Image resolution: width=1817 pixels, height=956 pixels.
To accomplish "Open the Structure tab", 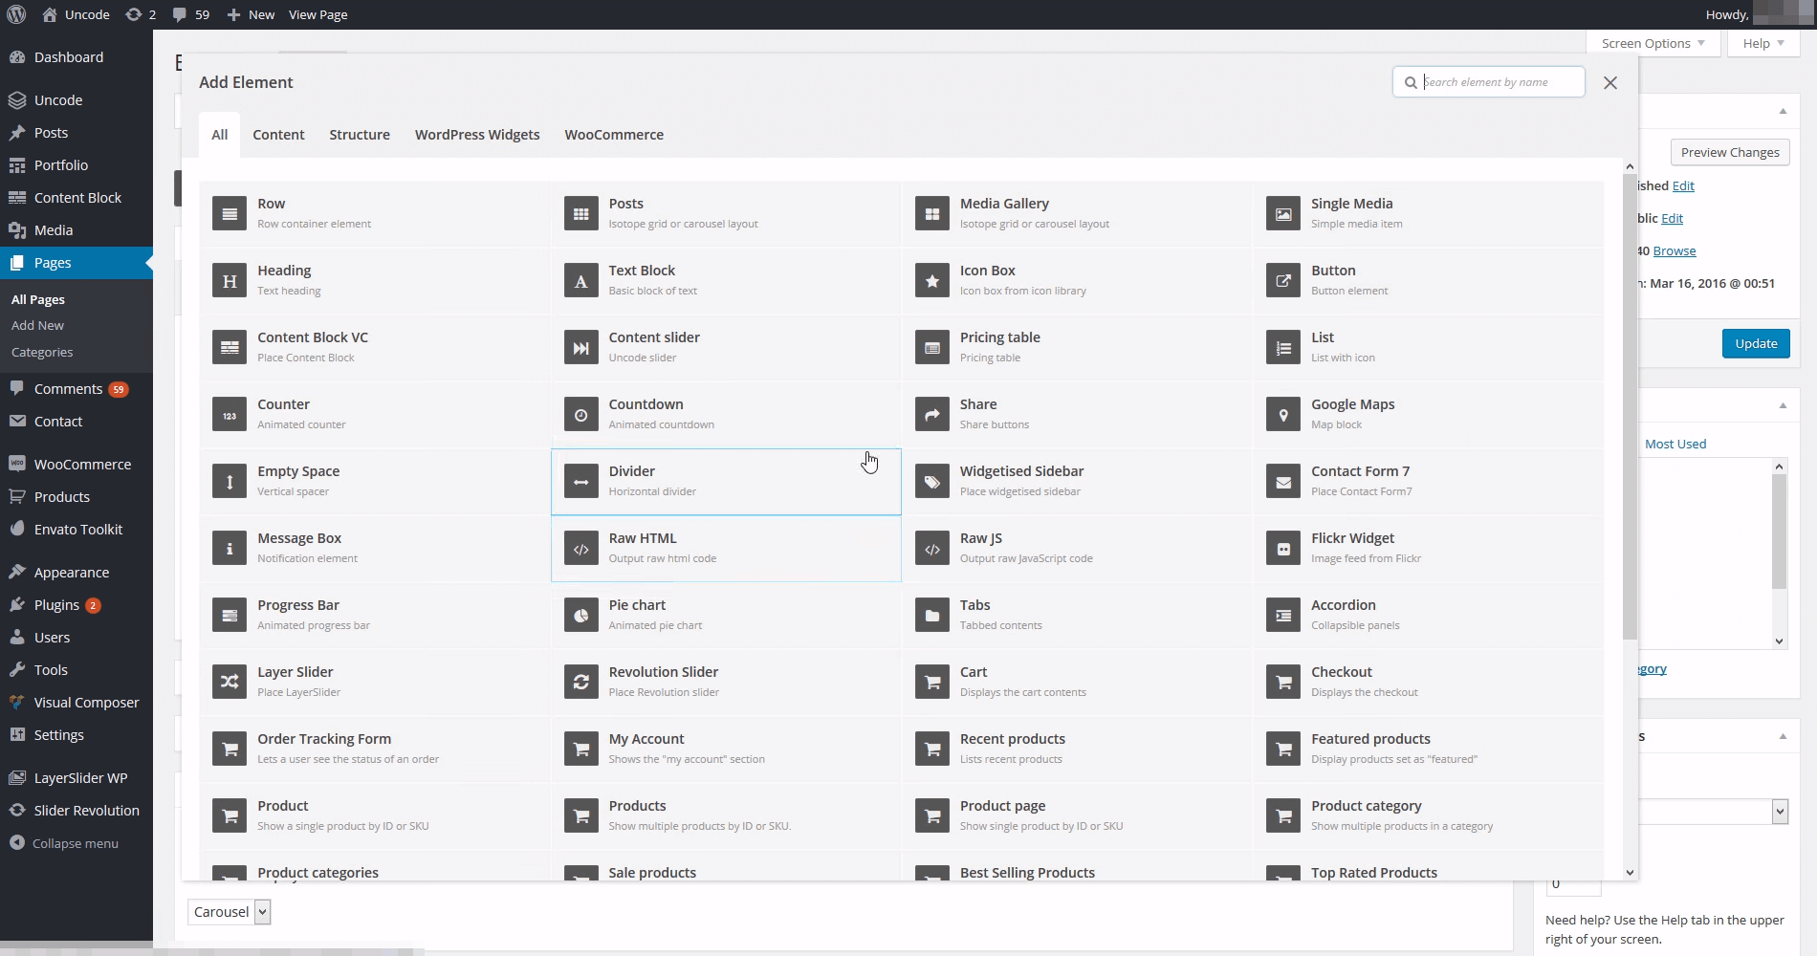I will pyautogui.click(x=360, y=135).
